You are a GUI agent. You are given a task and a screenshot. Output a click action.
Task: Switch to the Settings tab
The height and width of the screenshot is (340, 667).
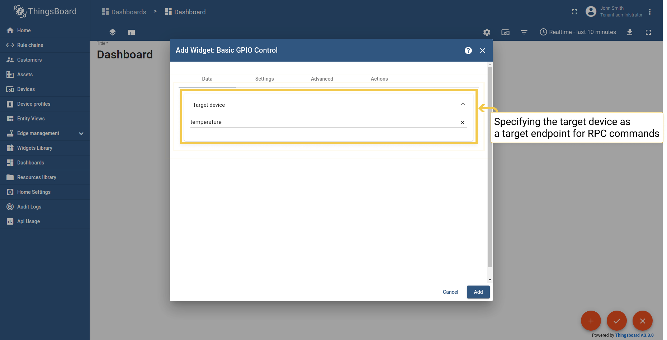264,79
